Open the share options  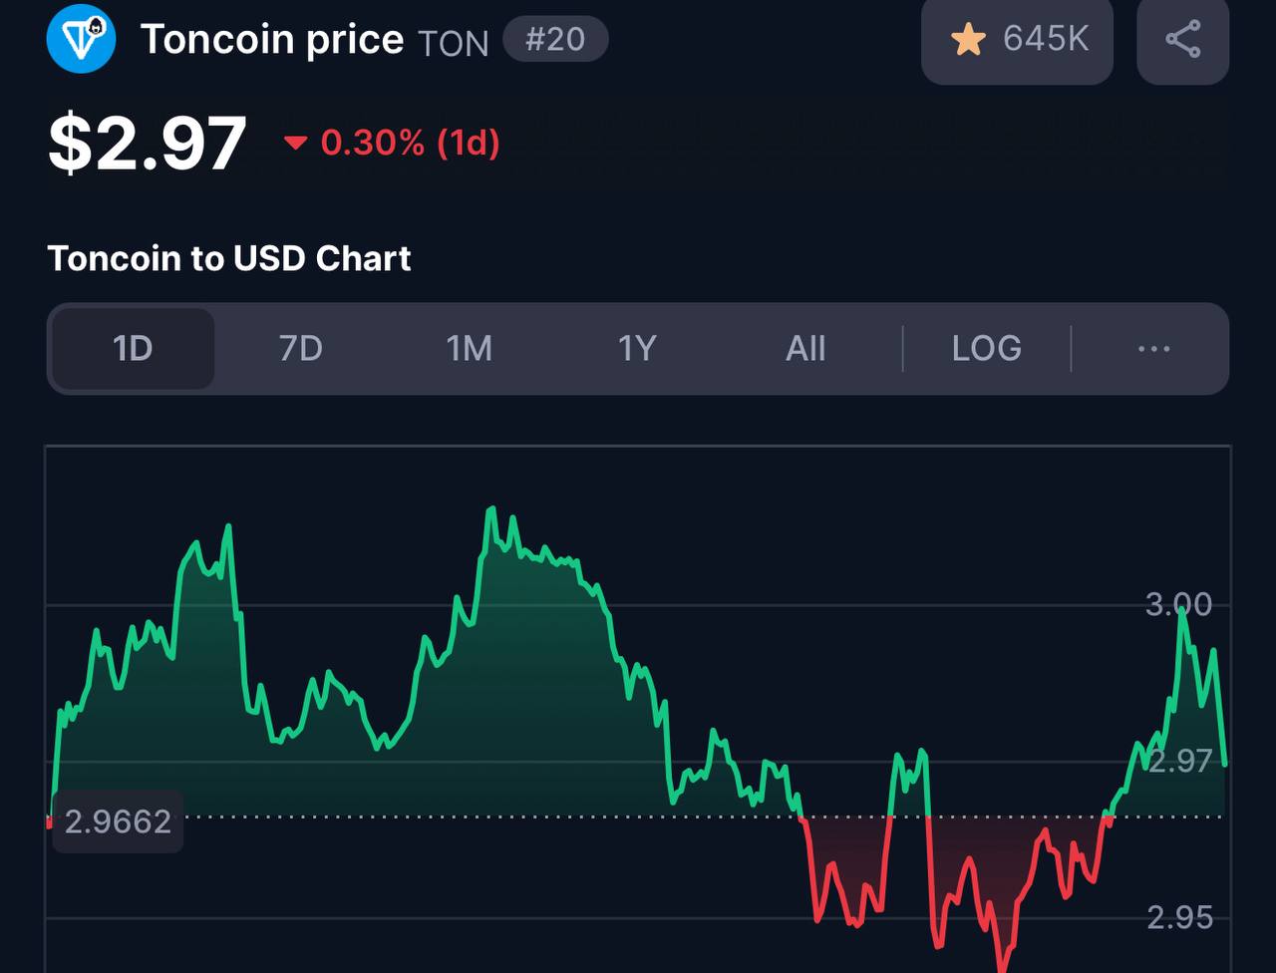pyautogui.click(x=1182, y=40)
